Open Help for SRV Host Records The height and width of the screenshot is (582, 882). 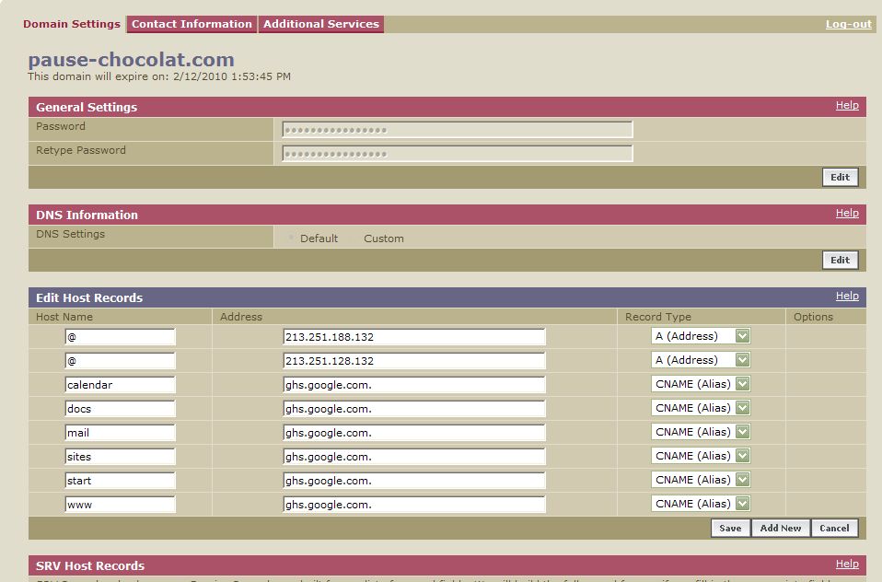847,564
